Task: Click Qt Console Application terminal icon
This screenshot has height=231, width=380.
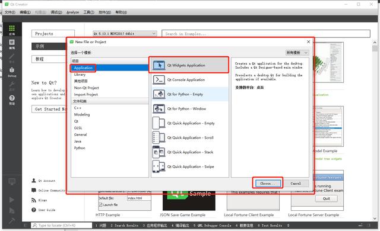Action: click(x=159, y=80)
